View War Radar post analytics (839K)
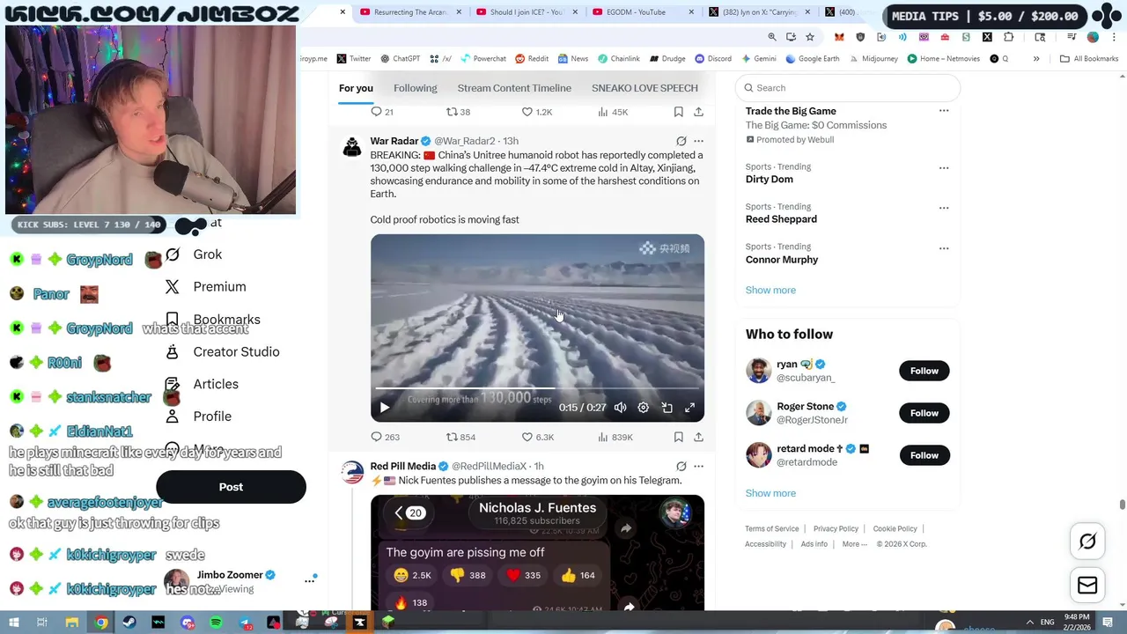Viewport: 1127px width, 634px height. [615, 437]
